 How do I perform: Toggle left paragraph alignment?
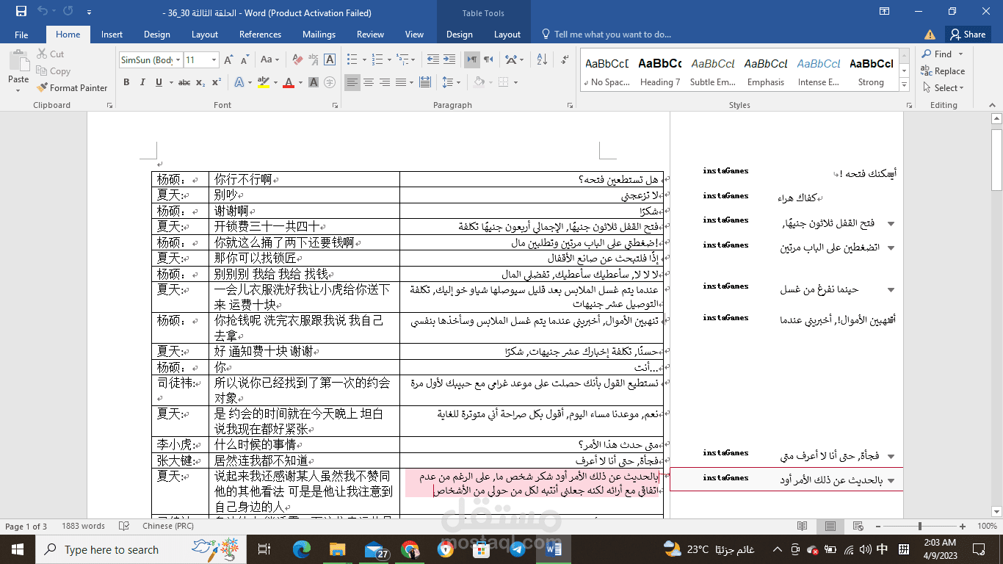352,82
